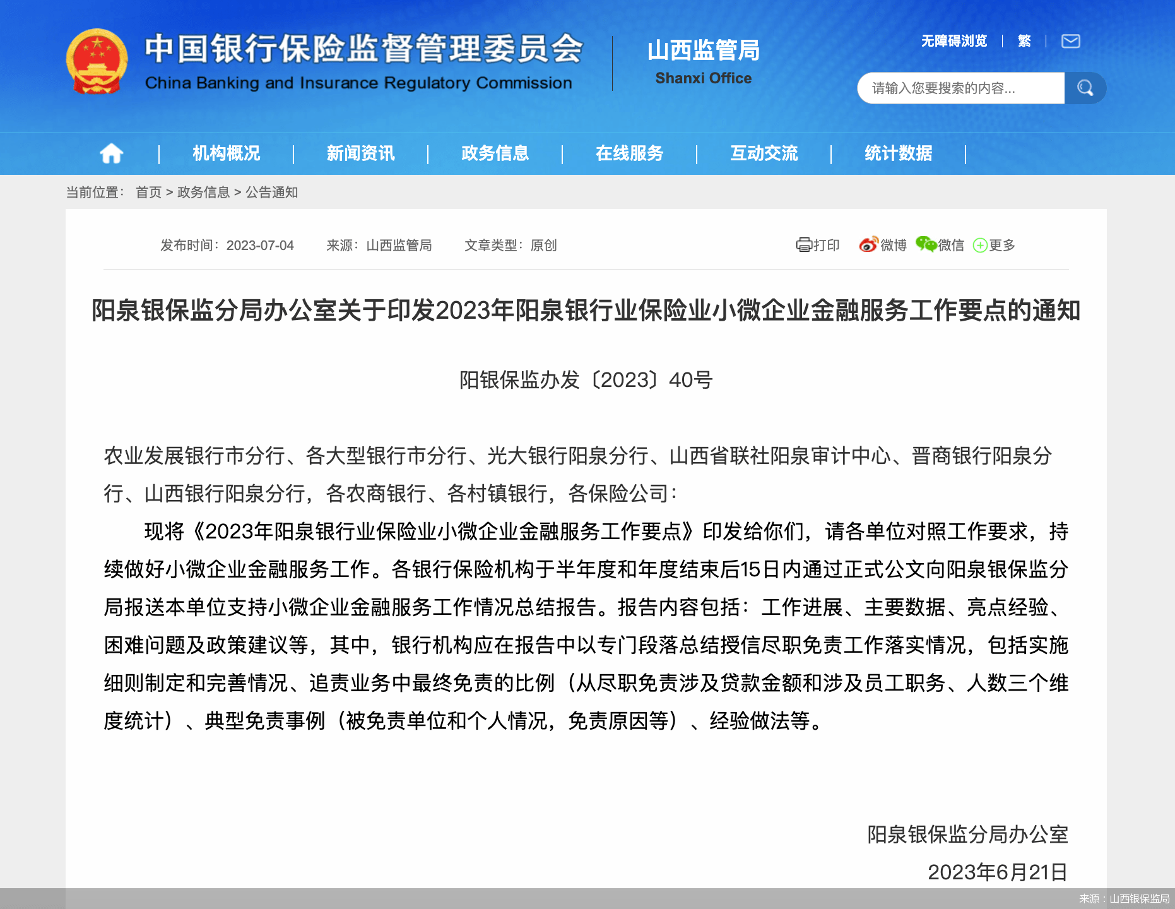1175x909 pixels.
Task: Share via the WeChat icon
Action: (x=926, y=244)
